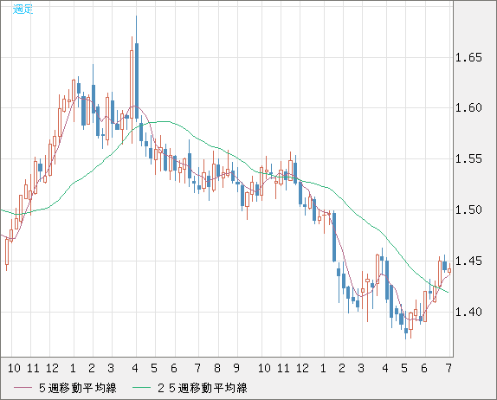The height and width of the screenshot is (400, 497).
Task: Click the green 25-week average legend line sample
Action: (141, 388)
